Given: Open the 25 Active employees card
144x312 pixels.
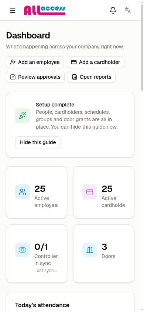Looking at the screenshot, I should click(x=37, y=193).
